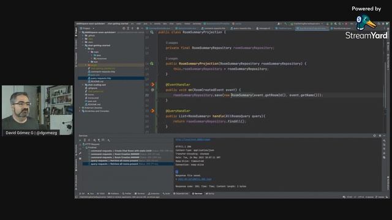Open Services panel gear settings
Image resolution: width=392 pixels, height=220 pixels.
pyautogui.click(x=380, y=136)
